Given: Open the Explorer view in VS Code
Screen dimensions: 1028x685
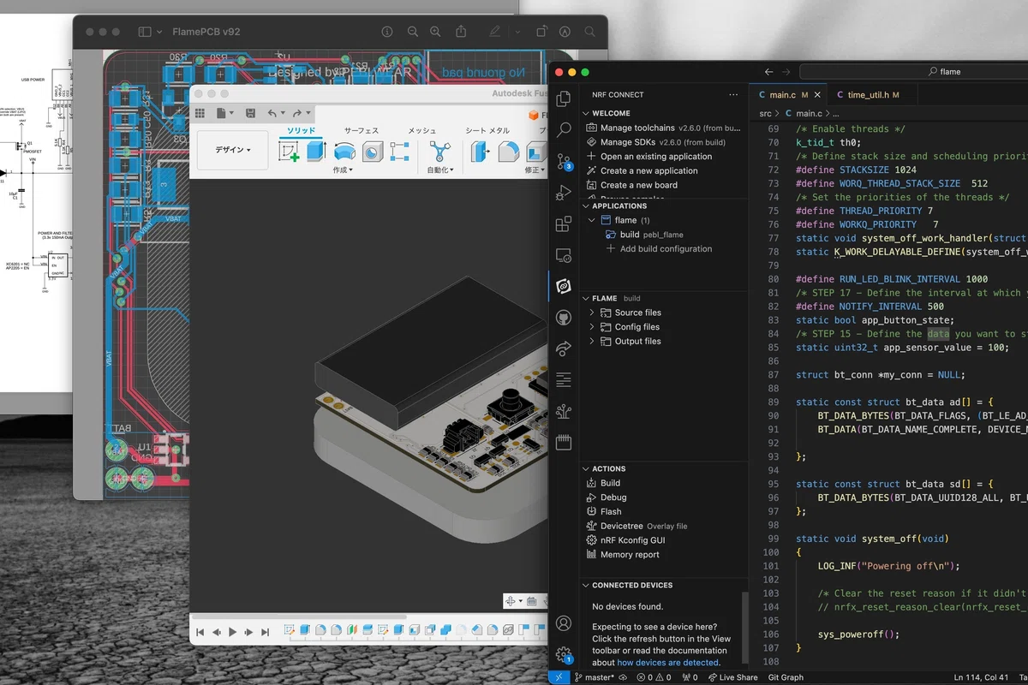Looking at the screenshot, I should pos(563,99).
